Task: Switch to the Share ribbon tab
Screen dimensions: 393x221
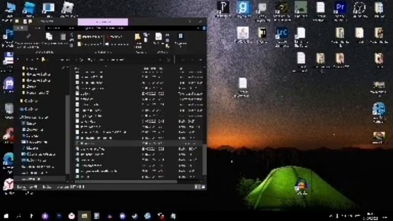Action: pyautogui.click(x=53, y=28)
